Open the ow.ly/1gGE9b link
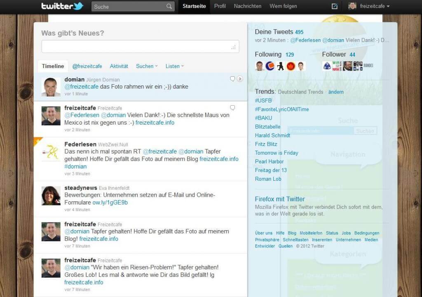The width and height of the screenshot is (422, 297). tap(110, 203)
